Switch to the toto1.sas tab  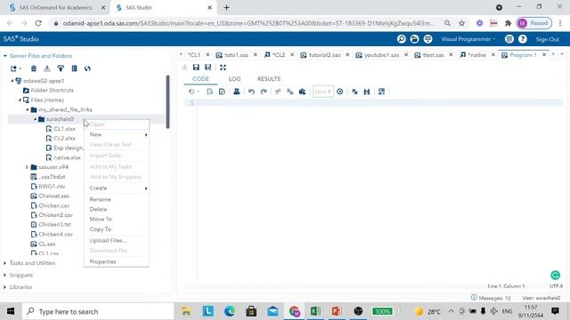tap(236, 55)
